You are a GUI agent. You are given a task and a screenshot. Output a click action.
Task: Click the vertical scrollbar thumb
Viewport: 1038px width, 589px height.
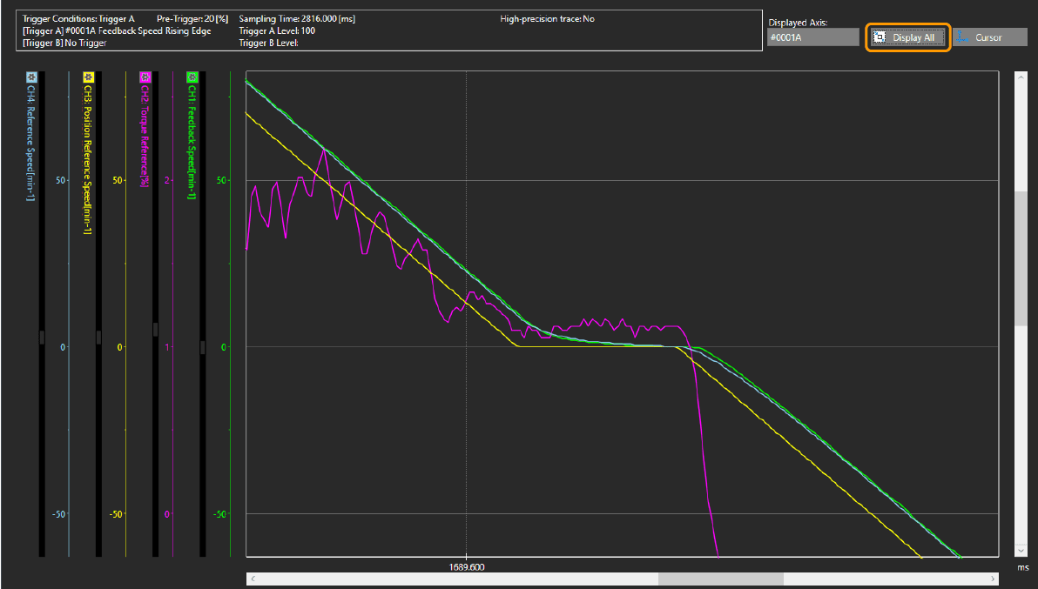pyautogui.click(x=1021, y=258)
